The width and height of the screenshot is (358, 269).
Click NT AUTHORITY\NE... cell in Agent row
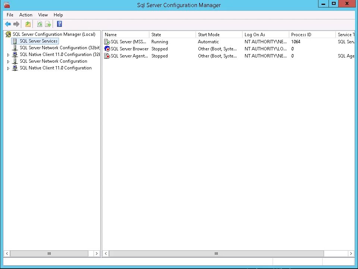click(266, 56)
